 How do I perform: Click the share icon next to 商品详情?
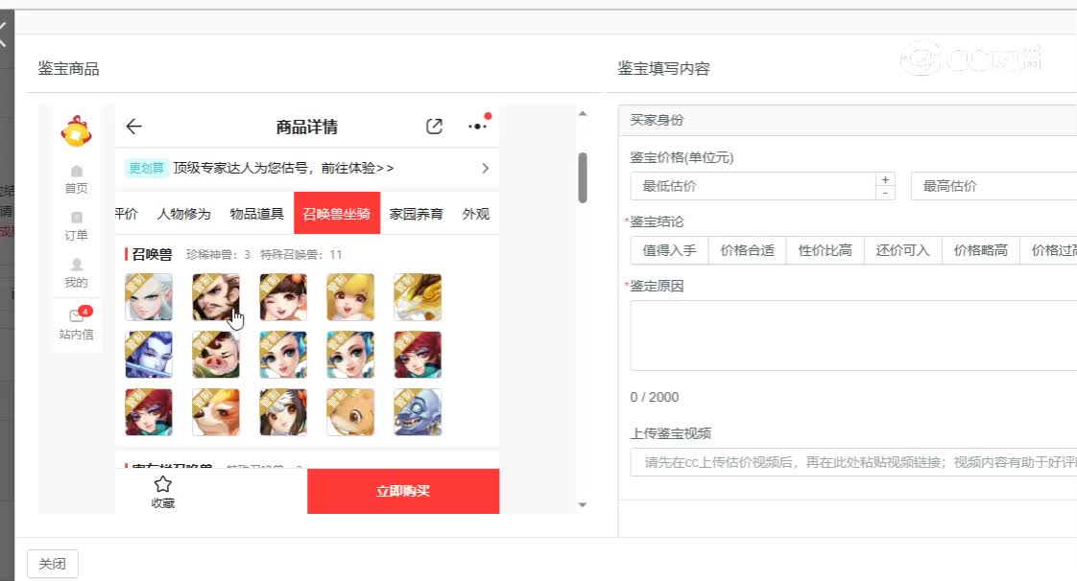point(434,127)
